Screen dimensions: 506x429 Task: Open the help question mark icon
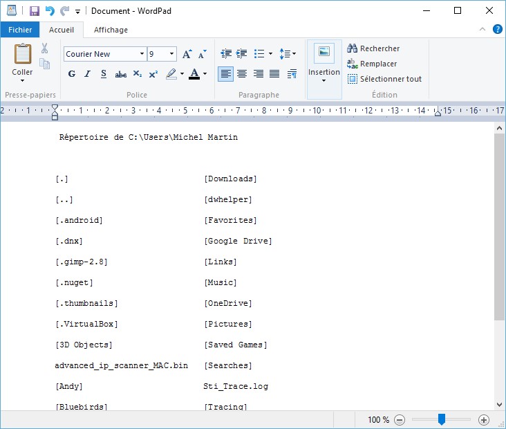(498, 30)
